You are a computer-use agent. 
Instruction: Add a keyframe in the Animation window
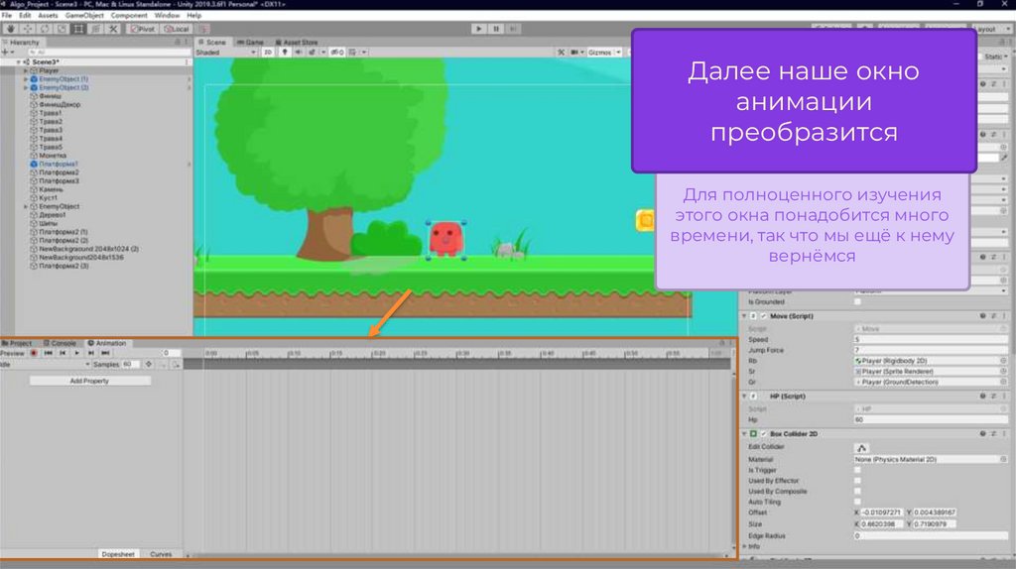149,365
